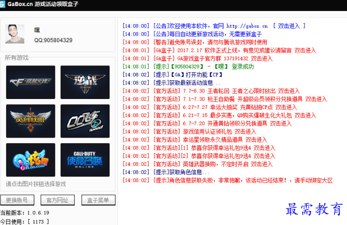Select activity 7.7-8.30 王者轮回
The image size is (347, 225).
click(211, 91)
